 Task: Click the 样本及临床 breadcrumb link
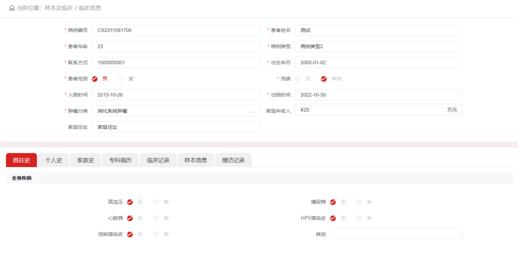point(59,8)
